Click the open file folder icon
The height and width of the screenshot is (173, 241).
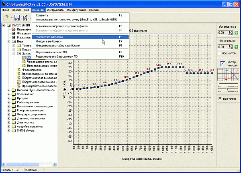6,18
